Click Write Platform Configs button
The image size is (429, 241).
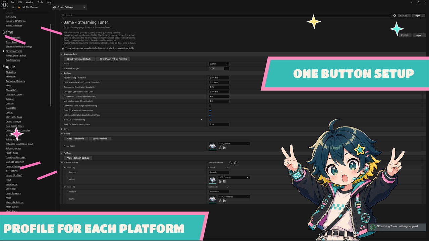[78, 158]
